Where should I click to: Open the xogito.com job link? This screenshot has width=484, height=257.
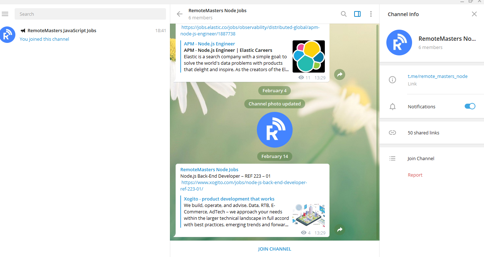[244, 186]
